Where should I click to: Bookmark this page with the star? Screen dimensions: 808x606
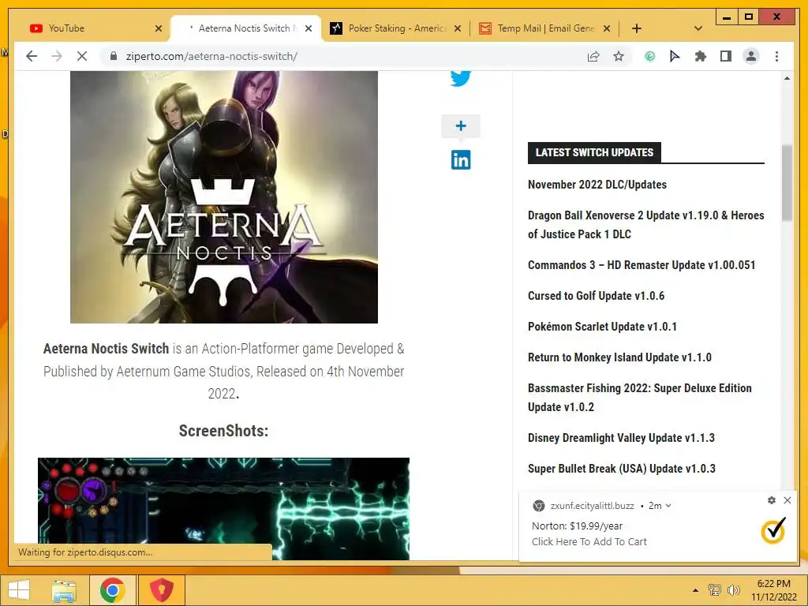pyautogui.click(x=619, y=56)
